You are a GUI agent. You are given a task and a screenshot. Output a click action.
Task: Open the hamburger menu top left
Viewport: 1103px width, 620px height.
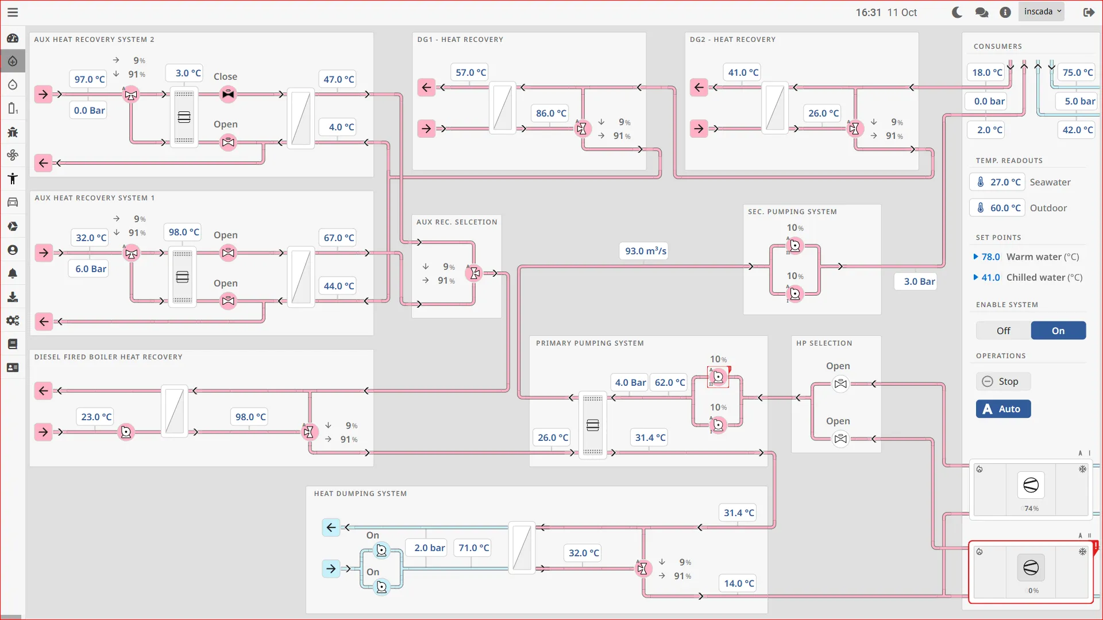pos(13,12)
